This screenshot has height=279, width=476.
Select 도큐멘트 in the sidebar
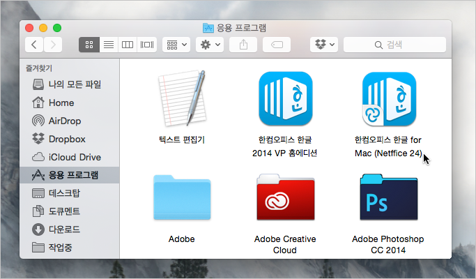pos(70,211)
